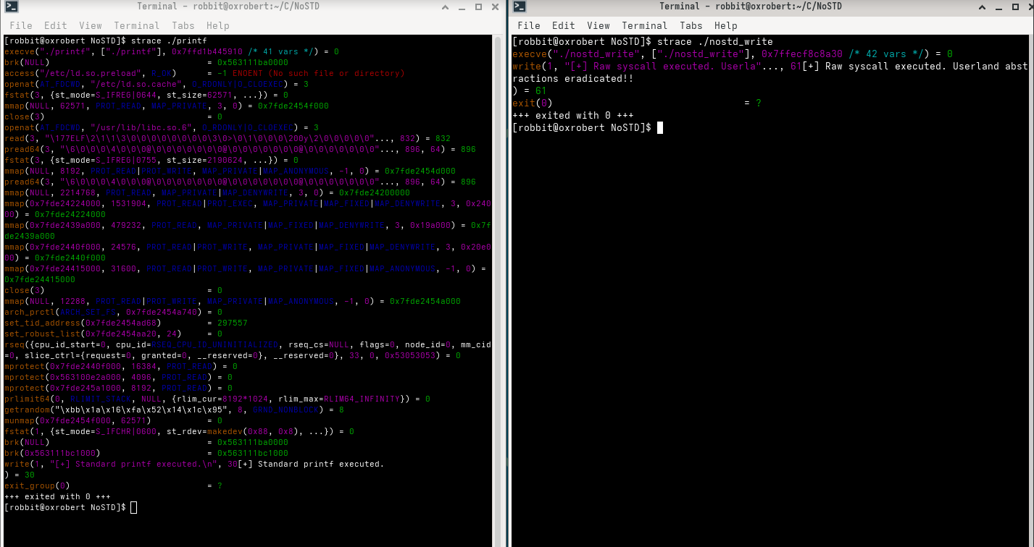This screenshot has width=1034, height=547.
Task: Click the ') = 61' result line
Action: tap(530, 90)
